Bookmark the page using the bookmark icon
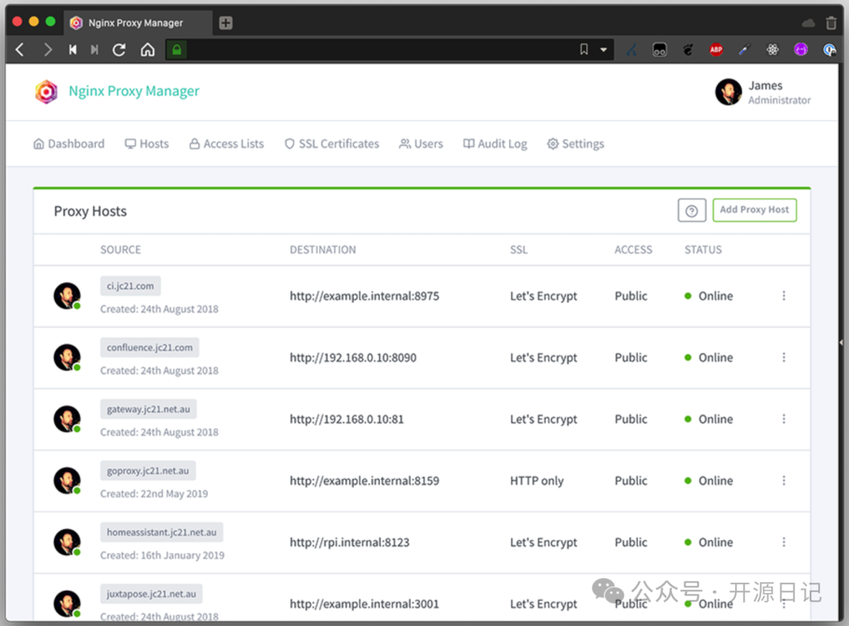 tap(583, 50)
